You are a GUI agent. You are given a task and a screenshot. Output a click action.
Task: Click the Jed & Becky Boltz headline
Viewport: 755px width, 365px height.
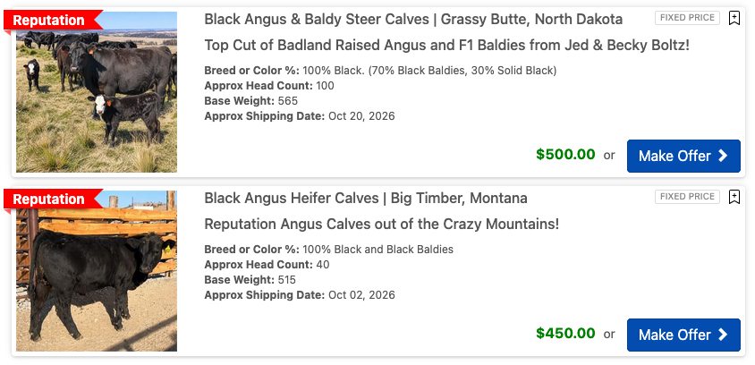click(x=446, y=45)
